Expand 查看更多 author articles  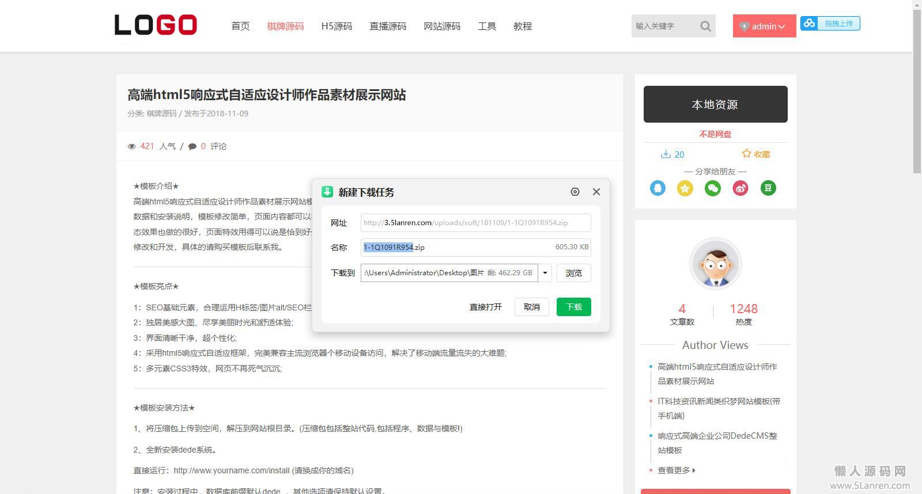(677, 470)
